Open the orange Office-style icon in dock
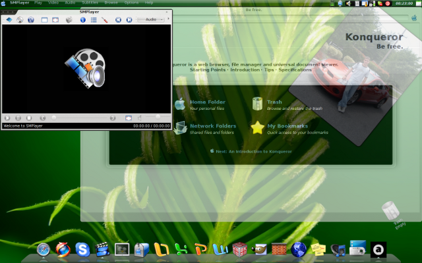The height and width of the screenshot is (263, 422). point(161,250)
